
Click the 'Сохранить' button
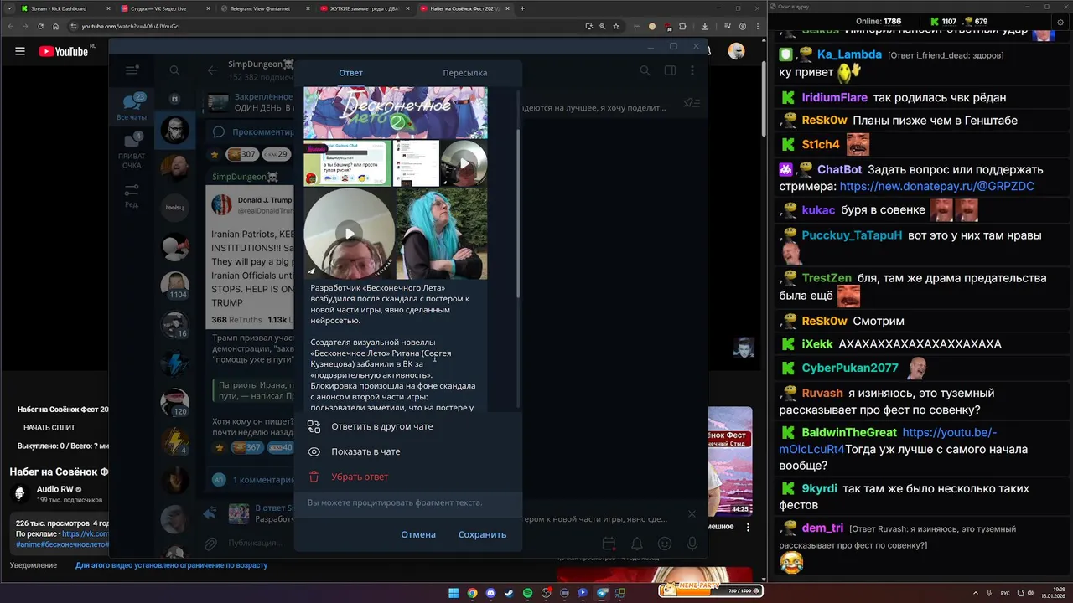click(482, 534)
